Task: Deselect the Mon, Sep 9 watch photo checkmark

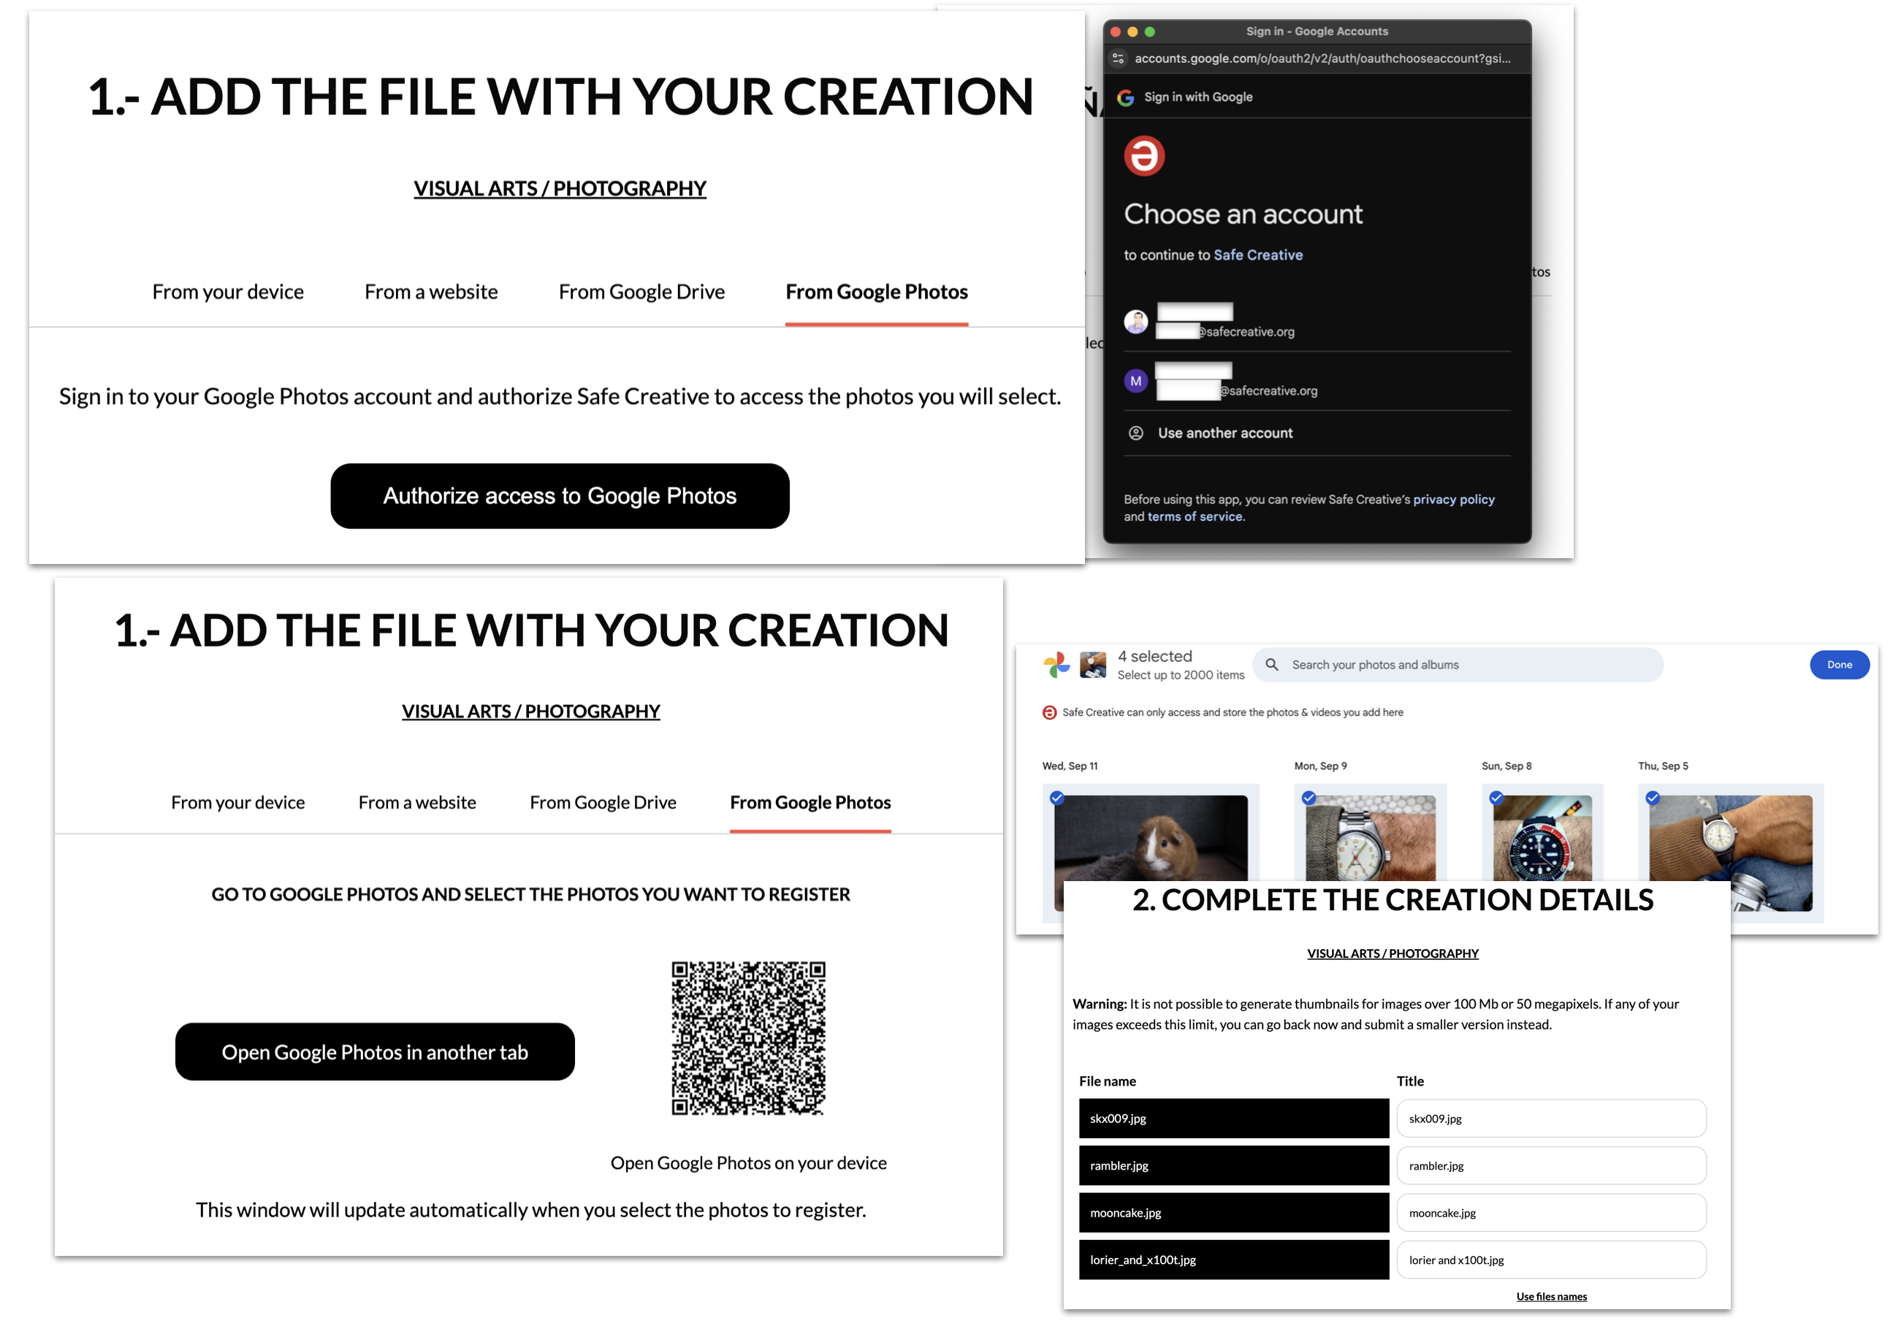Action: 1308,798
